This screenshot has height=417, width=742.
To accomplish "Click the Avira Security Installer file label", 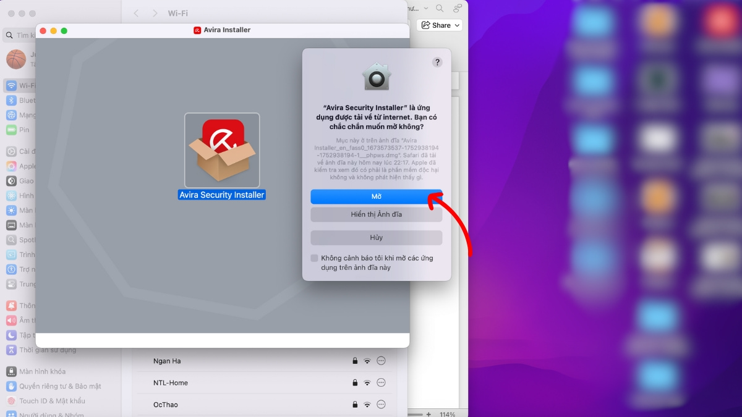I will [x=222, y=195].
